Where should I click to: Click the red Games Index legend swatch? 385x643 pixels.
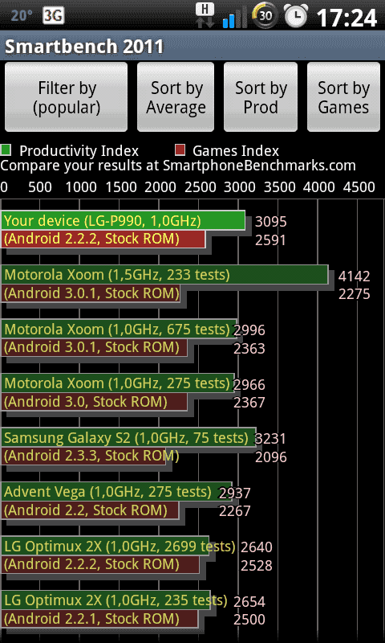click(180, 150)
